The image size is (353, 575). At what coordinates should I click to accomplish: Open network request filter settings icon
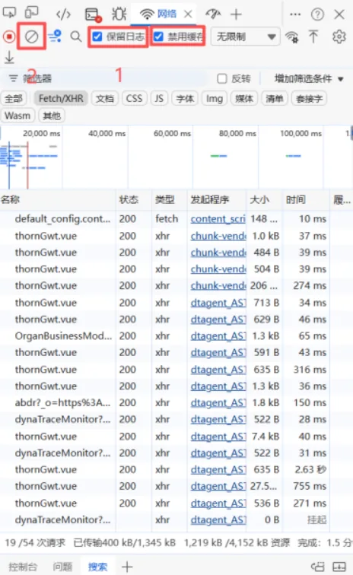coord(55,37)
